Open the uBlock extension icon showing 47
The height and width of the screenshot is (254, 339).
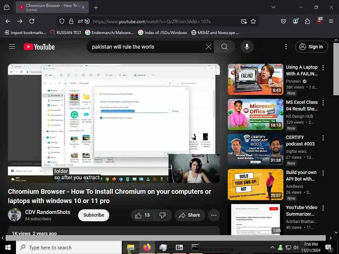[319, 21]
